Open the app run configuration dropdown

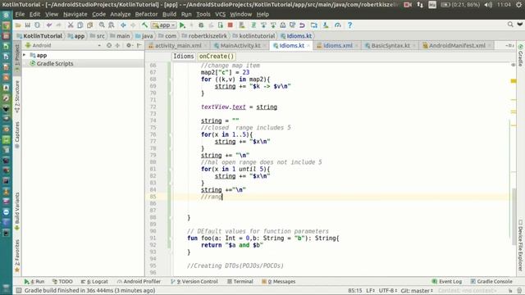click(x=163, y=25)
